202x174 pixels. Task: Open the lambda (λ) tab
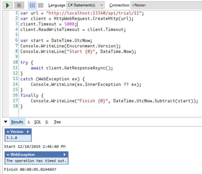pyautogui.click(x=29, y=122)
